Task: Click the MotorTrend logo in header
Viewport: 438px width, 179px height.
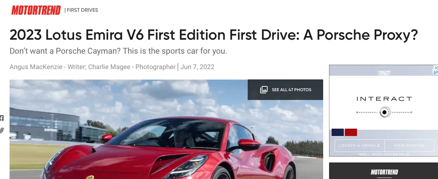Action: click(36, 10)
